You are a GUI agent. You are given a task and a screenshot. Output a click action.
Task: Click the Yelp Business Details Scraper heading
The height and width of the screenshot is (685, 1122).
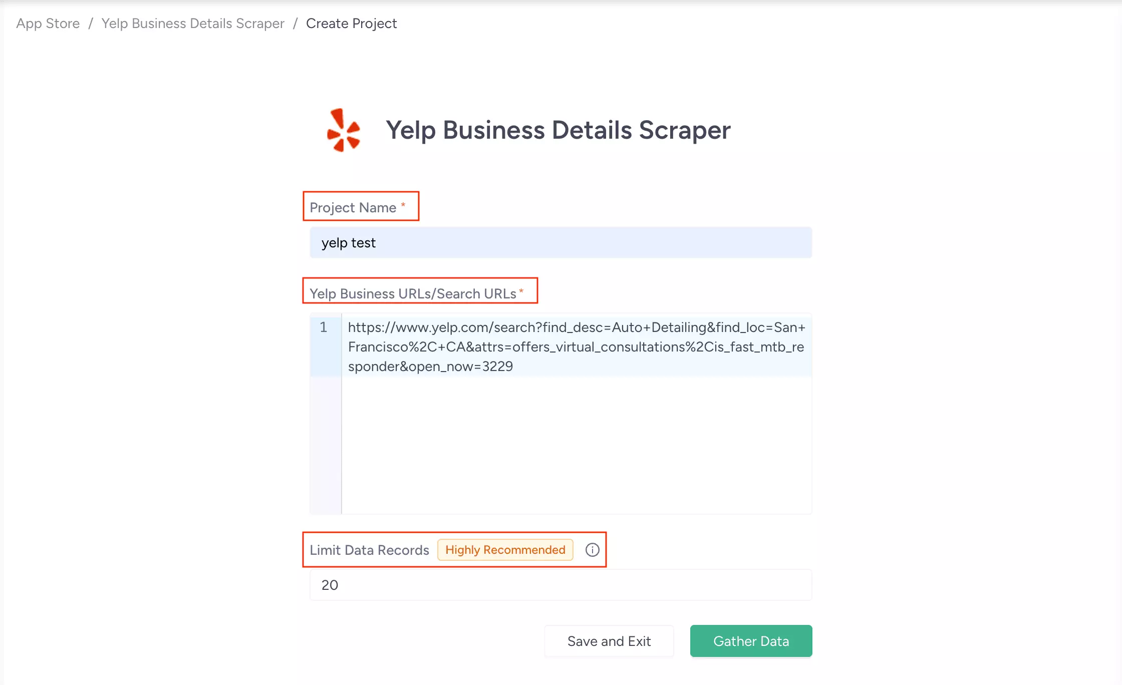click(x=558, y=130)
